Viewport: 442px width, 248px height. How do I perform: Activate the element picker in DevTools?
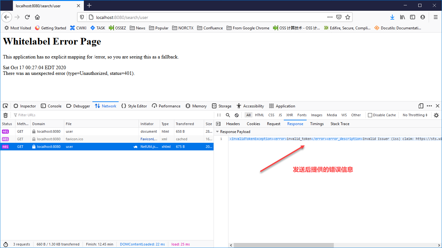click(x=5, y=106)
